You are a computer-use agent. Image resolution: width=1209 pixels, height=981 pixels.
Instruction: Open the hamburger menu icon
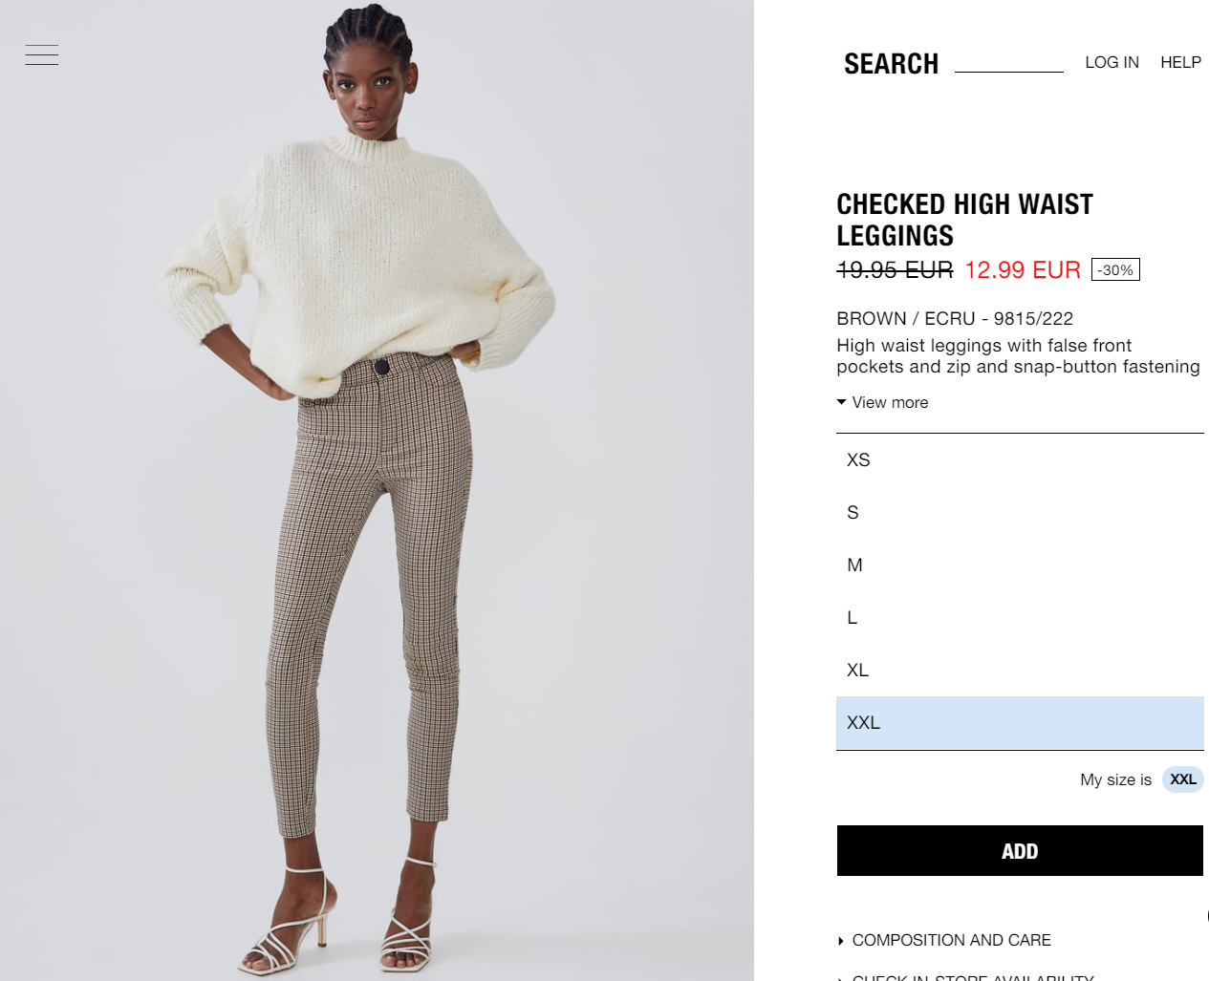(42, 55)
